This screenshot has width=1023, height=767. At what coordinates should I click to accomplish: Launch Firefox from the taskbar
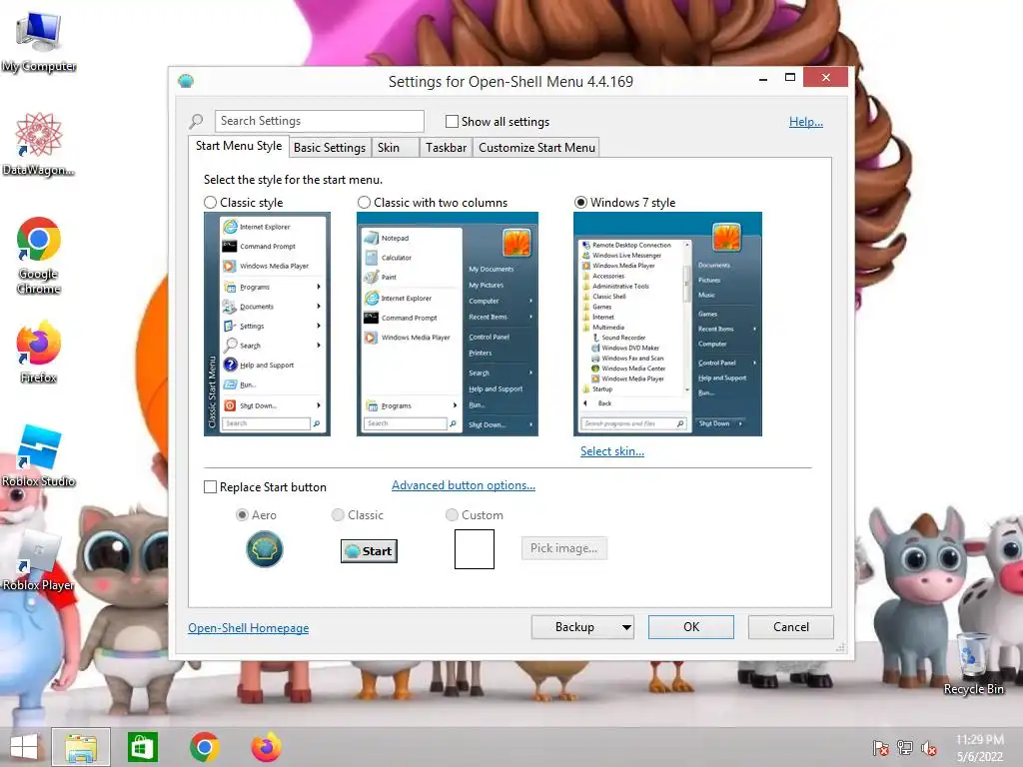[266, 747]
